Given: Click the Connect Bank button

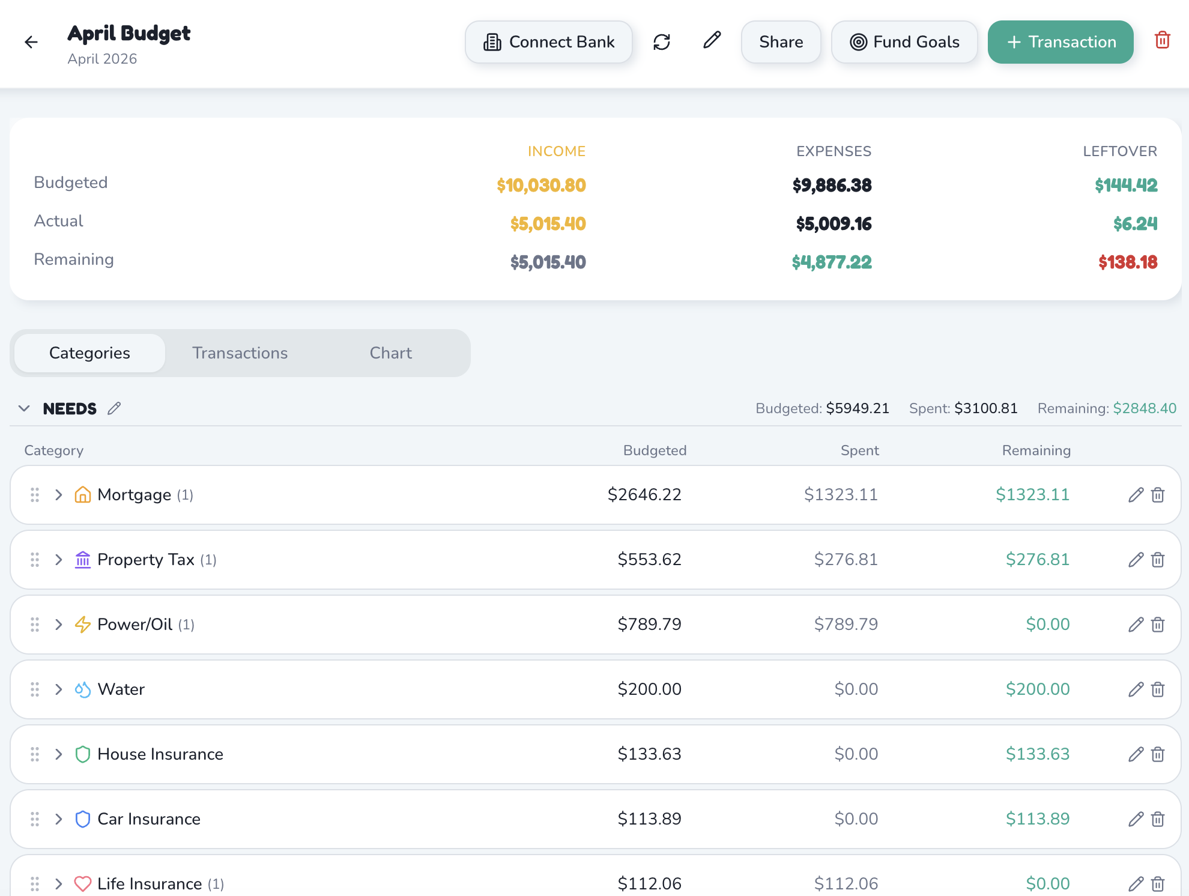Looking at the screenshot, I should (549, 42).
